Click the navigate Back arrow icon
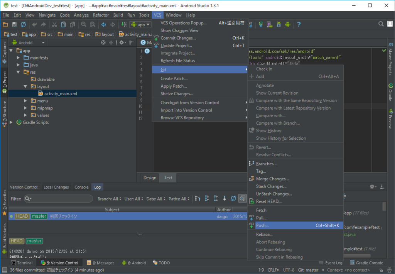Viewport: 395px width, 274px height. 103,24
